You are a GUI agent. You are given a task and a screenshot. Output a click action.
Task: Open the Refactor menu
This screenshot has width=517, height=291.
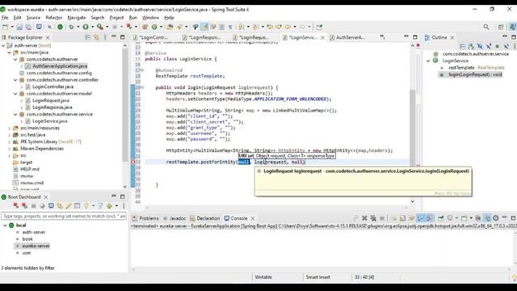tap(54, 18)
